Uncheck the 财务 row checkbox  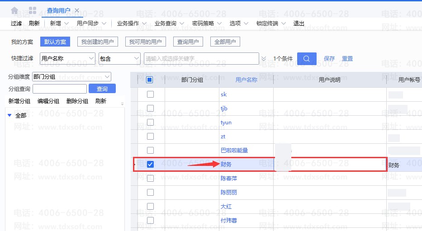[150, 165]
